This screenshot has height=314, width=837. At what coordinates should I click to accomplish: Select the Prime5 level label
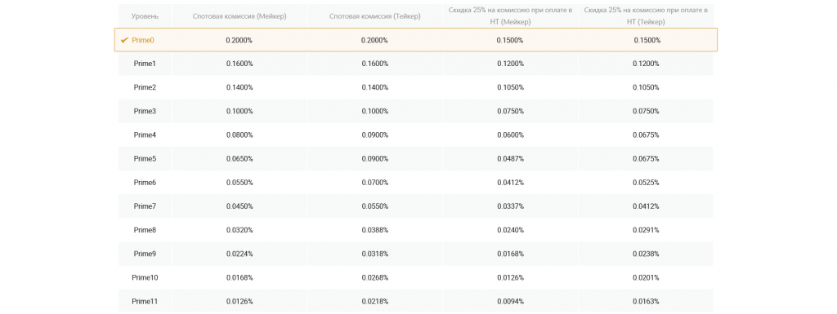pyautogui.click(x=145, y=158)
